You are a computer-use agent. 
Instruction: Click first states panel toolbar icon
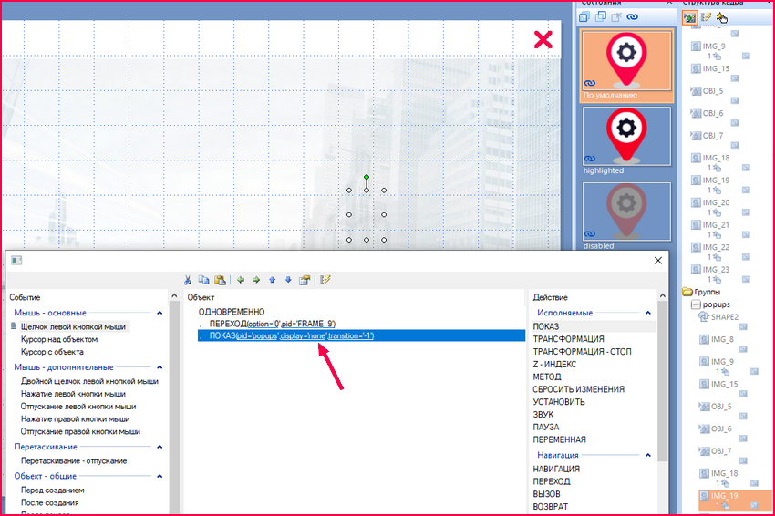584,16
